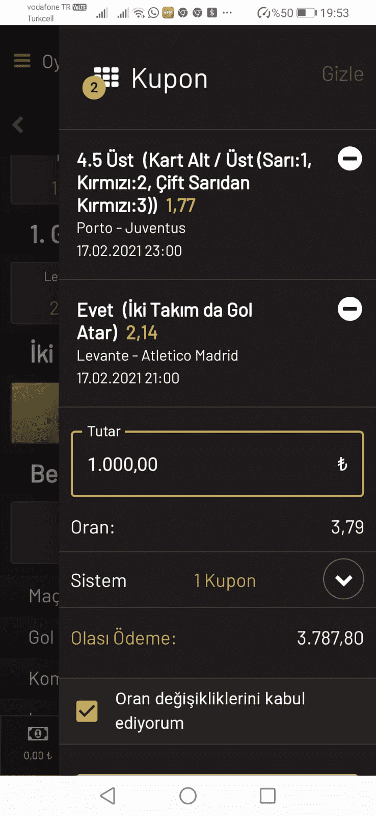Tap the Android back navigation button
The height and width of the screenshot is (816, 376).
point(108,796)
